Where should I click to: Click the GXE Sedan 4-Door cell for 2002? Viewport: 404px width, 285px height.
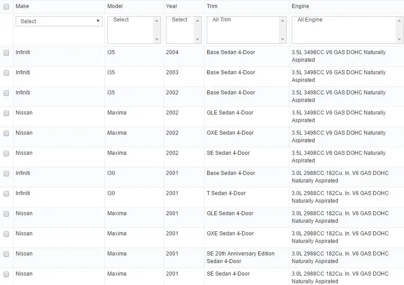point(230,133)
